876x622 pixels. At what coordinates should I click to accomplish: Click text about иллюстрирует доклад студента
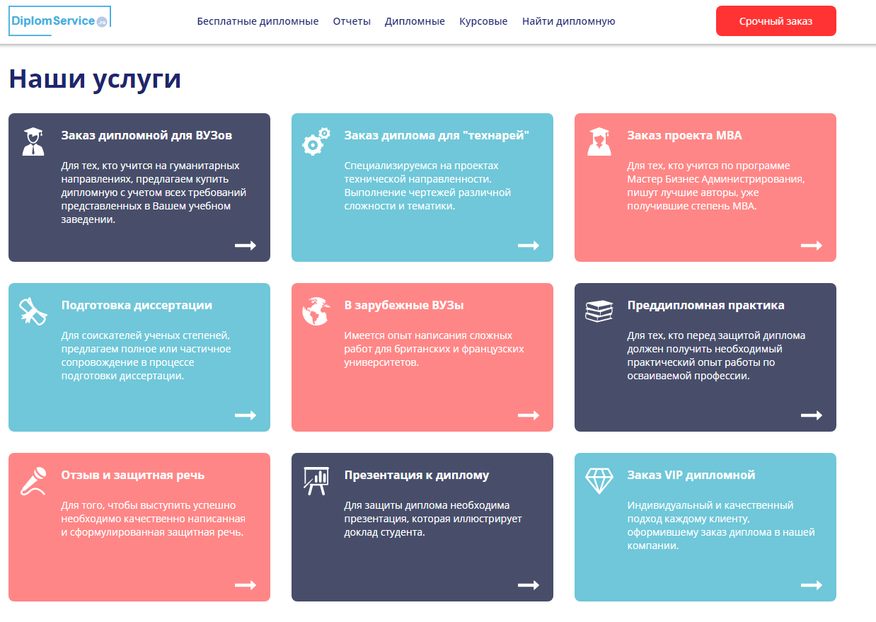[x=434, y=519]
